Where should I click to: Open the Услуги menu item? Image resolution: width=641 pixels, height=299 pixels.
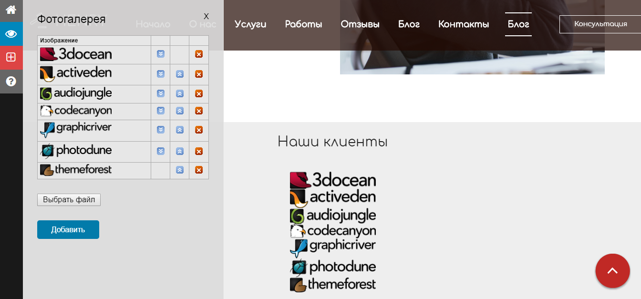click(250, 24)
